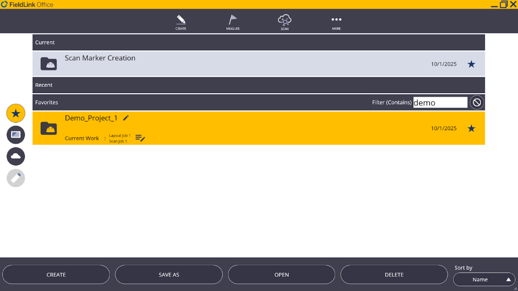Expand the Sort by Name dropdown
Image resolution: width=518 pixels, height=291 pixels.
484,279
